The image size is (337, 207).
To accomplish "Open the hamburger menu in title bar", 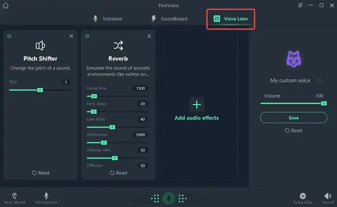I will point(300,5).
